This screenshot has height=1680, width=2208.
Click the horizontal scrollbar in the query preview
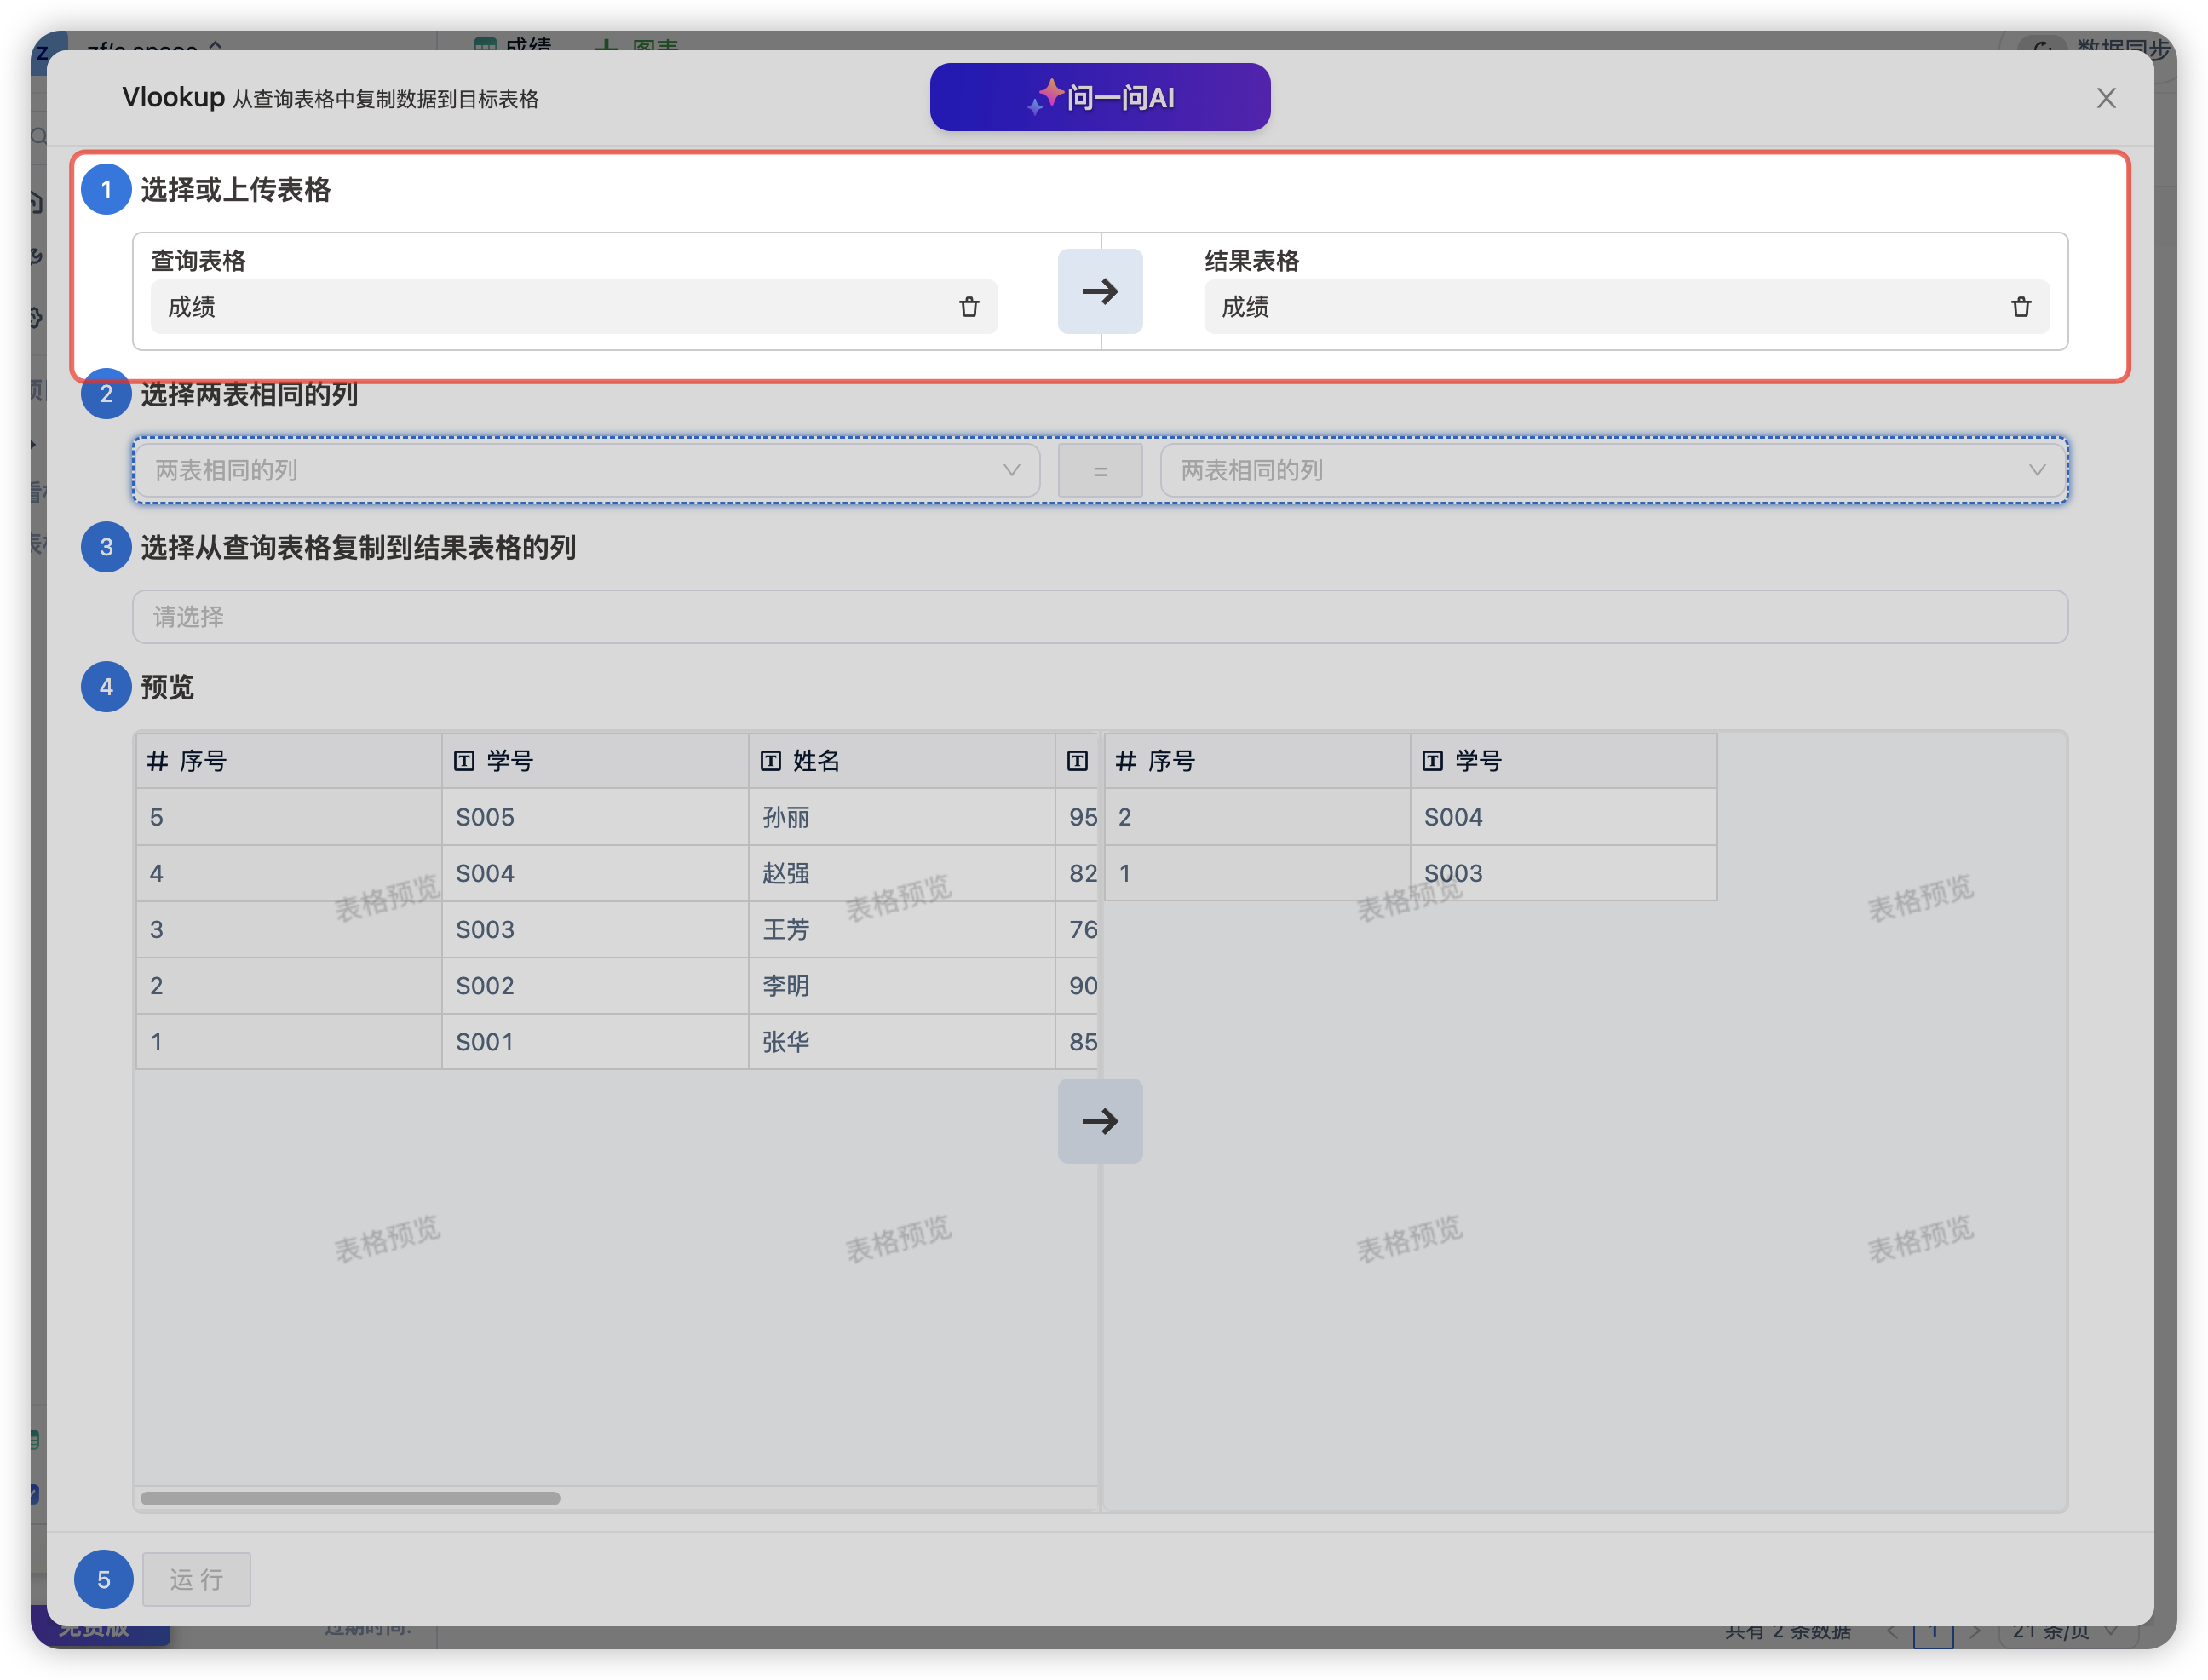coord(350,1497)
